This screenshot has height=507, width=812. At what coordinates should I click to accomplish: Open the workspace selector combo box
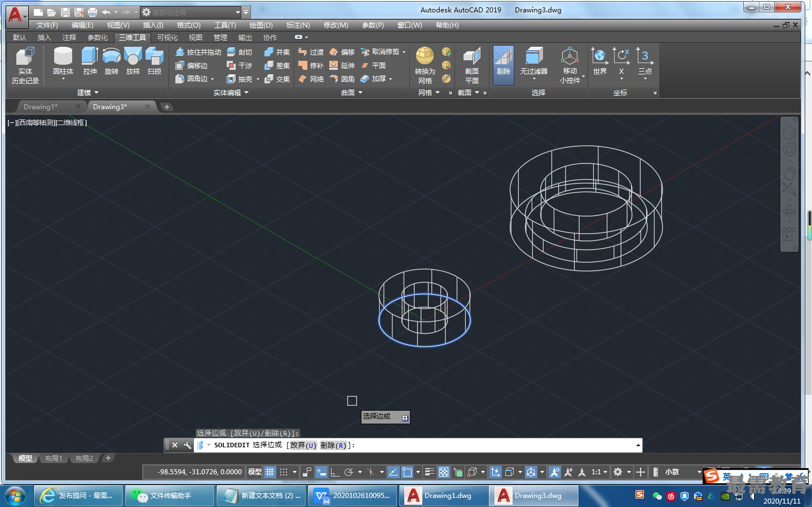[191, 12]
